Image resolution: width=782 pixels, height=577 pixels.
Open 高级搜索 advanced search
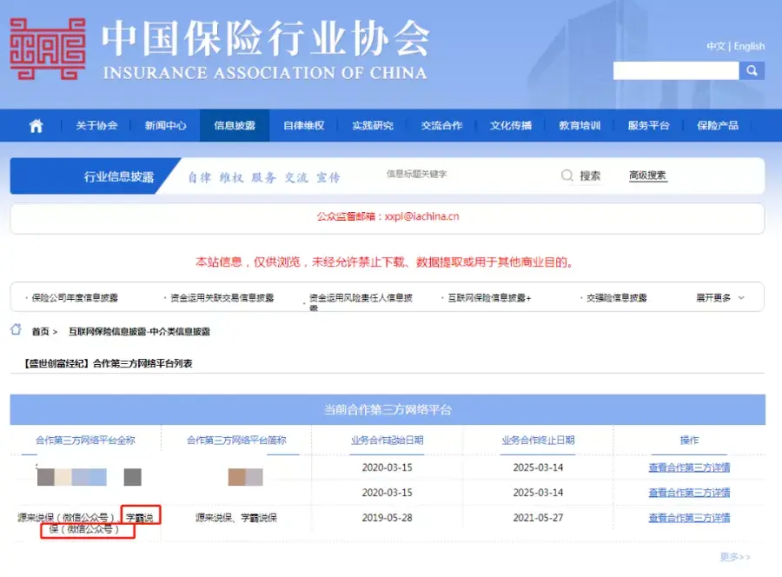pyautogui.click(x=647, y=176)
